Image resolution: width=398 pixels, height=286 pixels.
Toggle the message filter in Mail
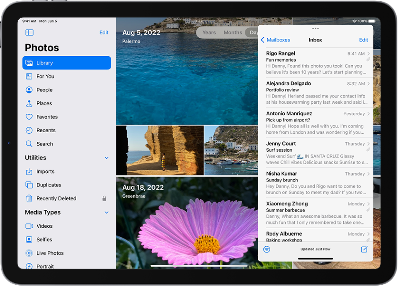[x=267, y=249]
